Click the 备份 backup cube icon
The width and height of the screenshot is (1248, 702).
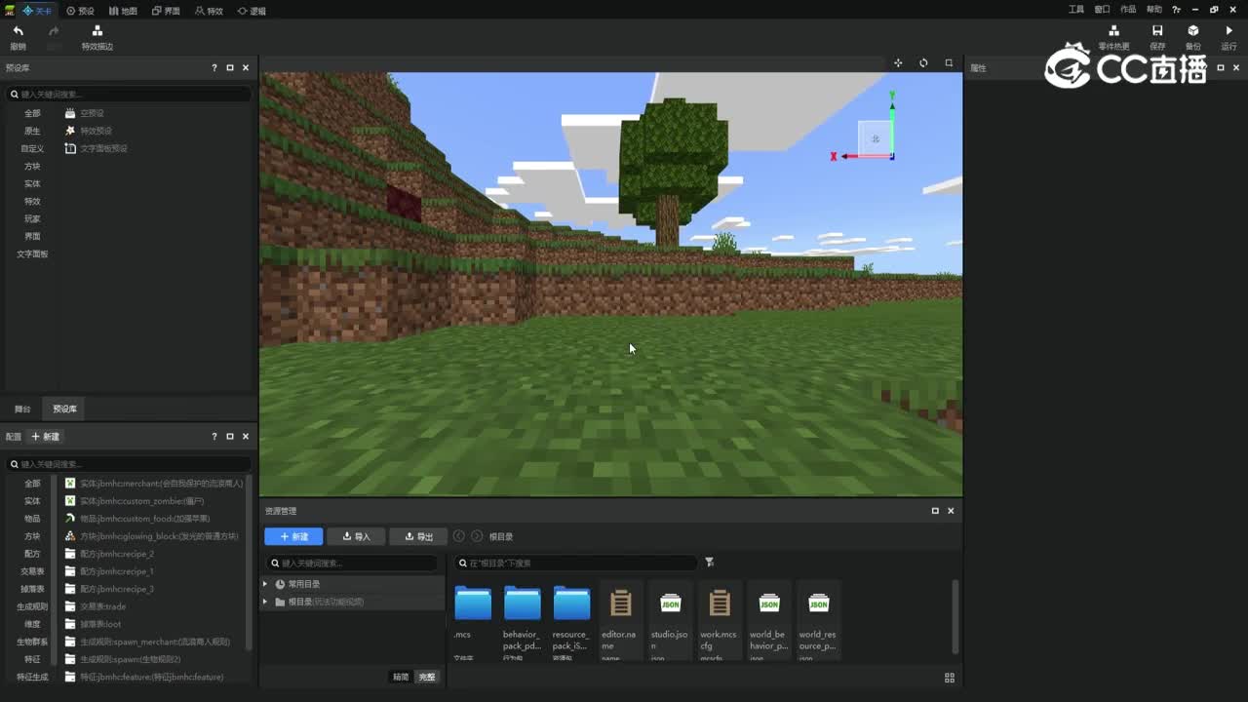(x=1192, y=31)
